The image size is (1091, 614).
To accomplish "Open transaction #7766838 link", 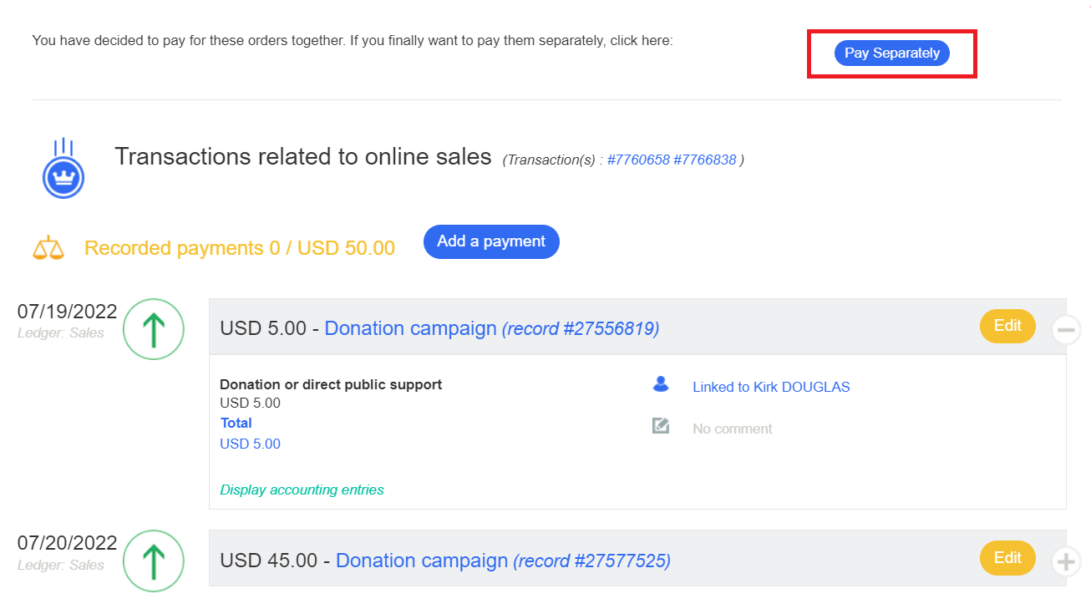I will click(704, 160).
